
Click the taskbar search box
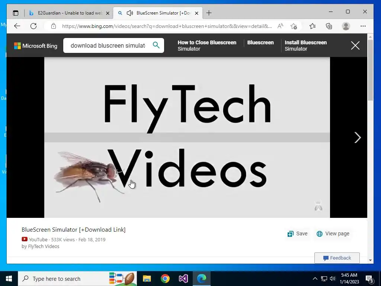point(77,279)
